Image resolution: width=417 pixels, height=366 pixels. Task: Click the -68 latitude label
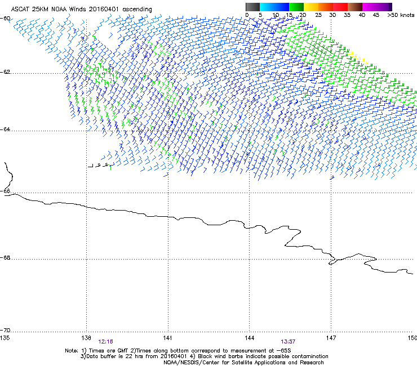(x=5, y=257)
